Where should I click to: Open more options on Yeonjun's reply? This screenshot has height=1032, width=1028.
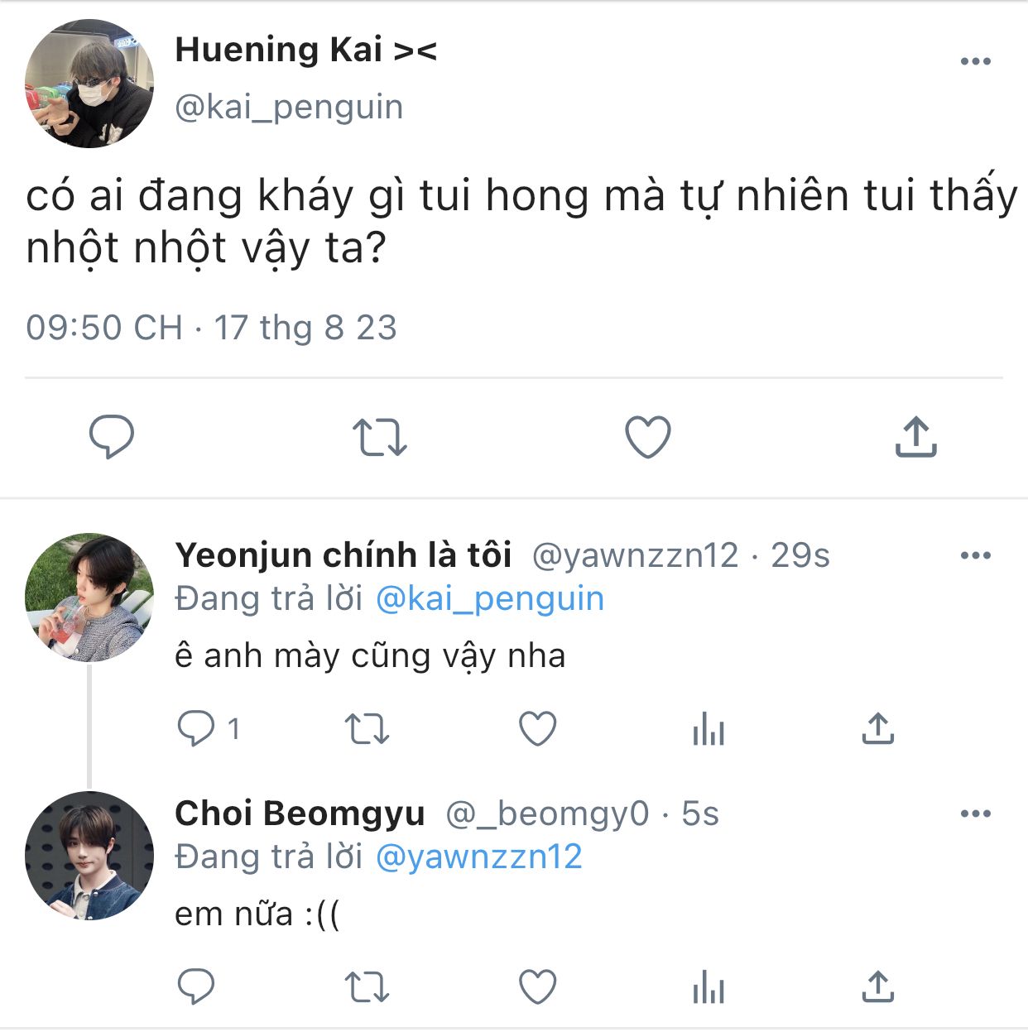976,555
